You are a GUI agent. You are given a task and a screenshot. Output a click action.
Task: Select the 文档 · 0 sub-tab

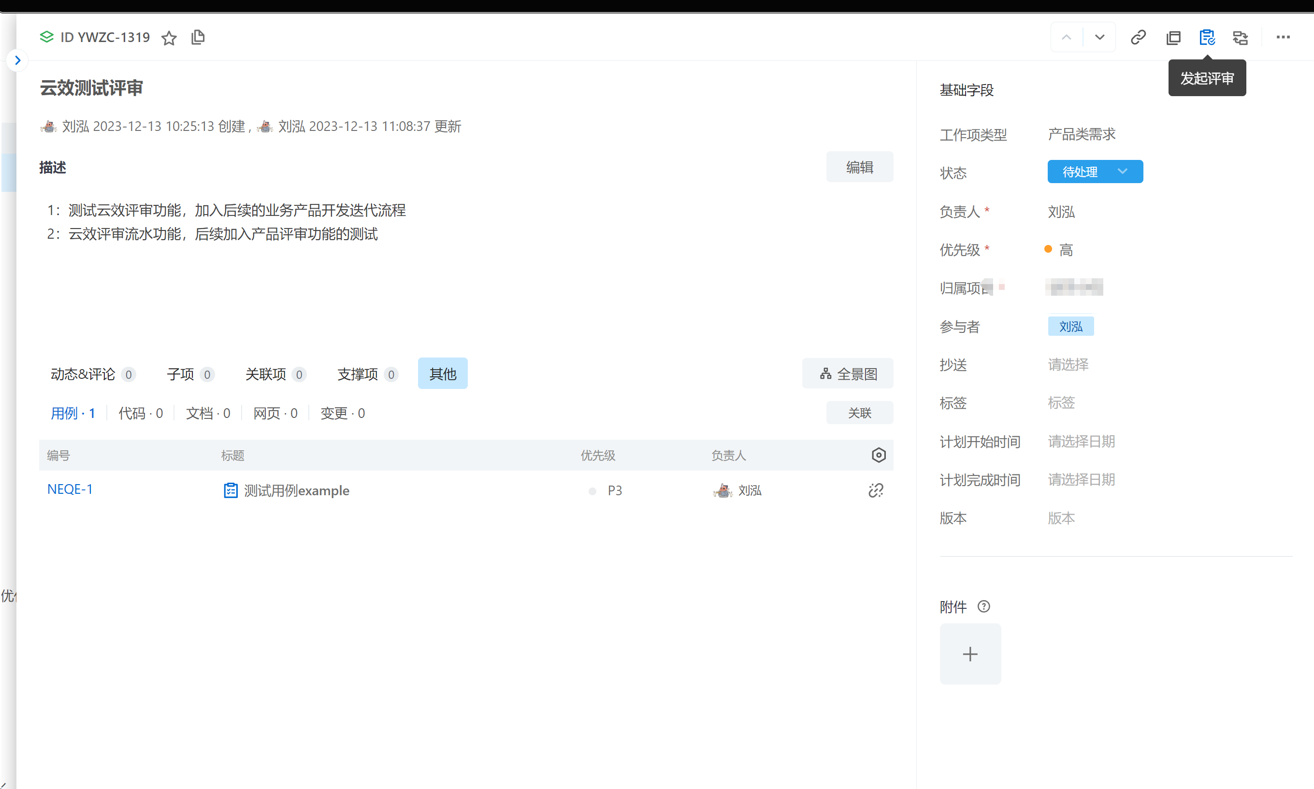tap(208, 413)
